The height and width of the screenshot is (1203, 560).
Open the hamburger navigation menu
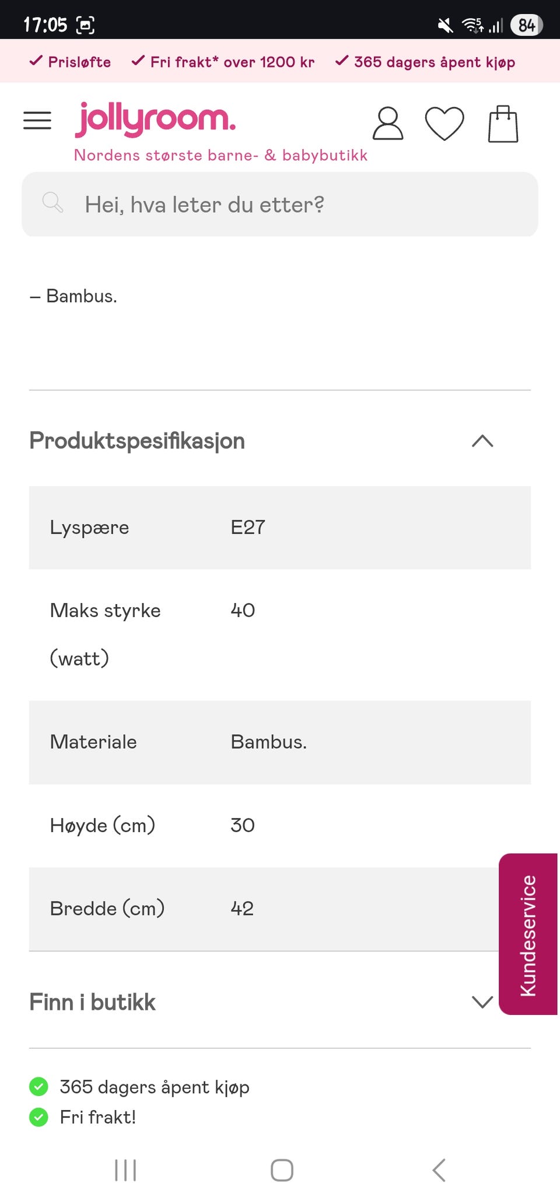pyautogui.click(x=37, y=120)
